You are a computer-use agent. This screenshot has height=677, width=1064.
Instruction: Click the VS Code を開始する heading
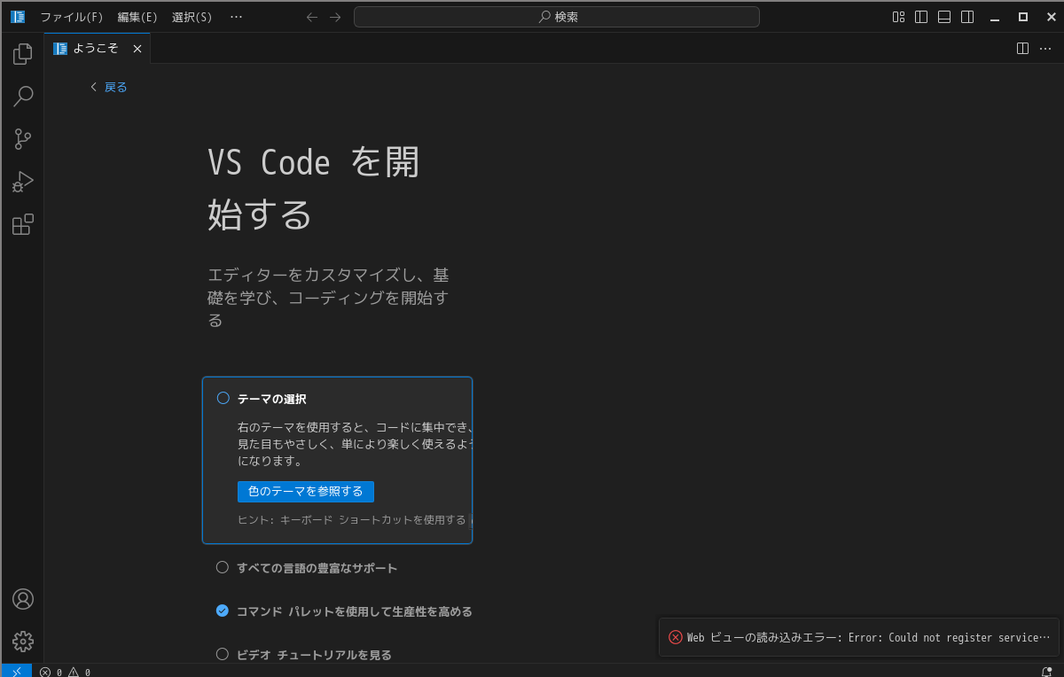point(313,188)
